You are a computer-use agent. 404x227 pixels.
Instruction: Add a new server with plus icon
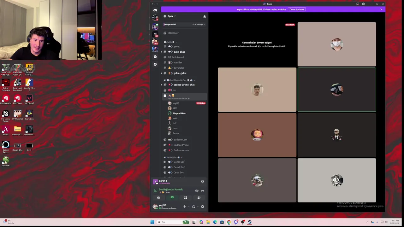click(155, 57)
